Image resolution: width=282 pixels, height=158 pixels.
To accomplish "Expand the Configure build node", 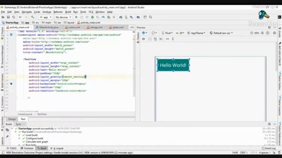I will click(x=19, y=138).
